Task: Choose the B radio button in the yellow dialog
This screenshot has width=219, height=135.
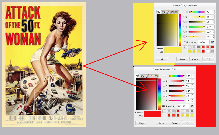Action: 185,37
